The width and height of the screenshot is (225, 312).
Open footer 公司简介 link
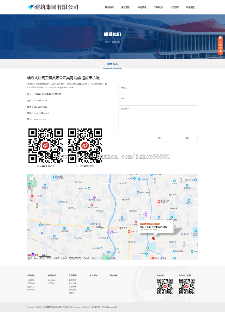pyautogui.click(x=31, y=280)
